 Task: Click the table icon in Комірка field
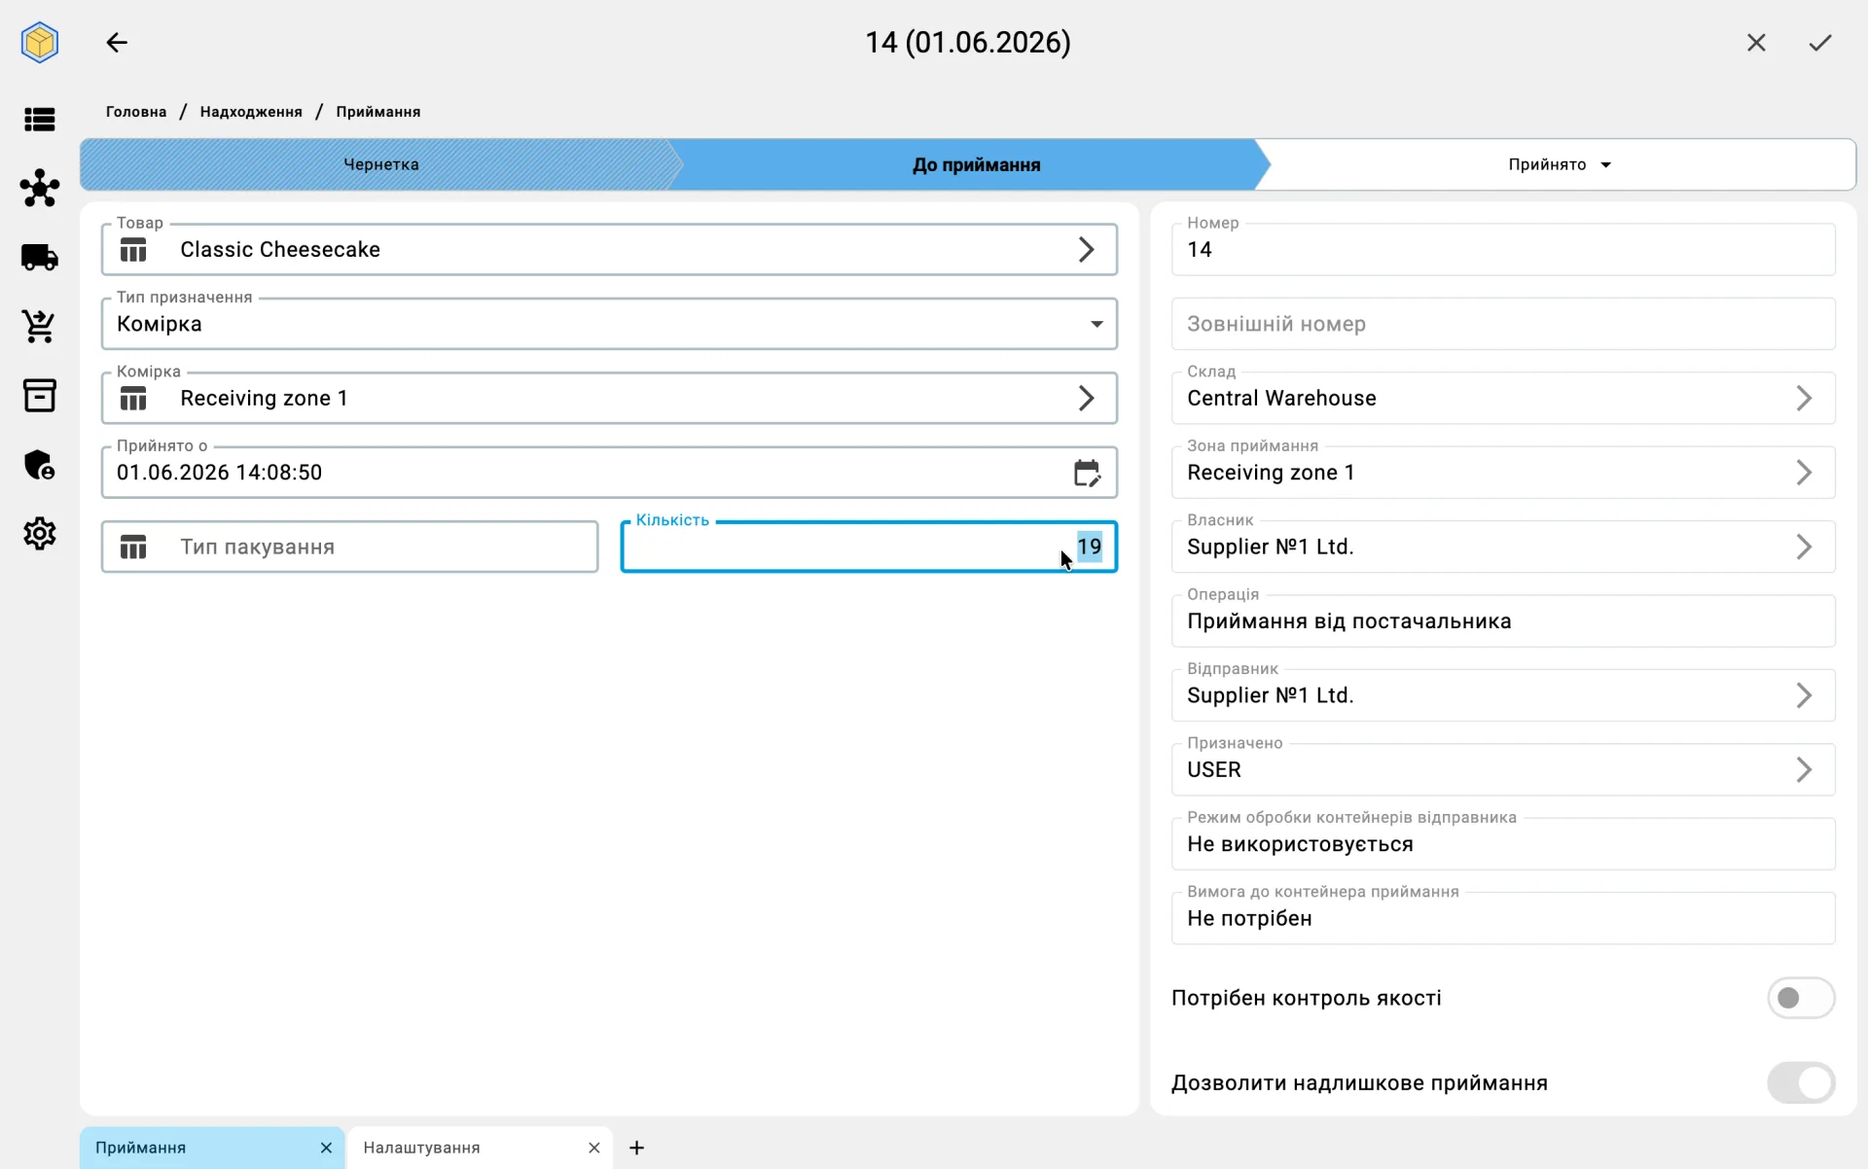[x=133, y=399]
